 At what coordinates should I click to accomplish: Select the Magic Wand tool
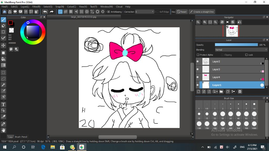tap(3, 85)
